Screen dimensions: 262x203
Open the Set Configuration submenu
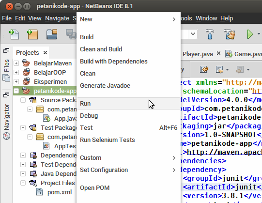(128, 170)
